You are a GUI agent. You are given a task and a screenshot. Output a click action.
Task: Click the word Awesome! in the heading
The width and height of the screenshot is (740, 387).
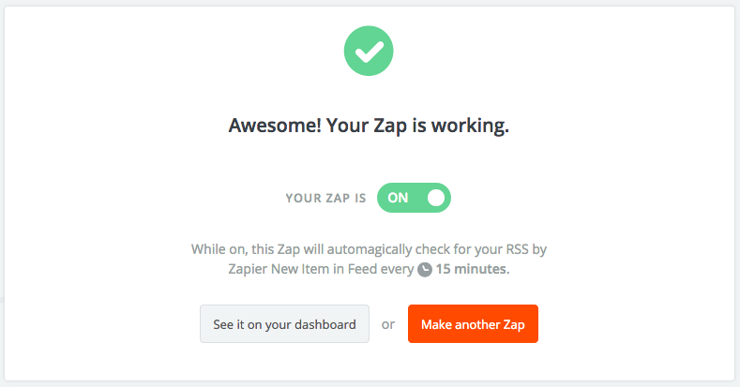(275, 126)
